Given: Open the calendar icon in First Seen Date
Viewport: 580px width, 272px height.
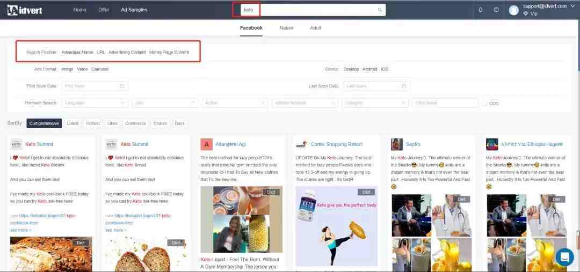Looking at the screenshot, I should pyautogui.click(x=122, y=86).
